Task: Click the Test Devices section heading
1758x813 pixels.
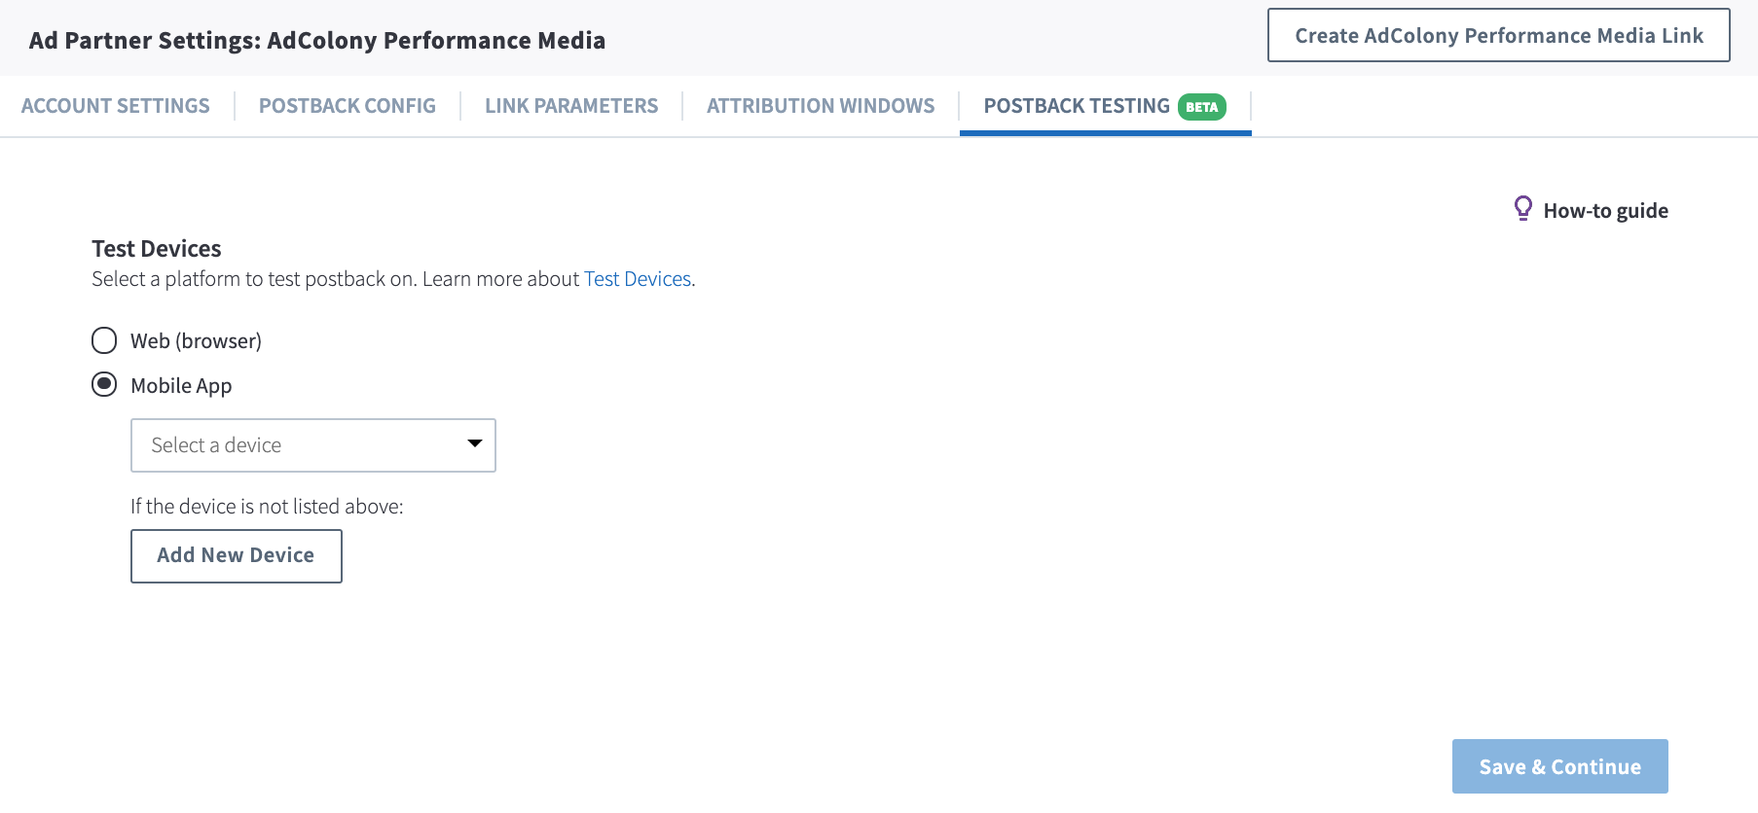Action: pos(157,249)
